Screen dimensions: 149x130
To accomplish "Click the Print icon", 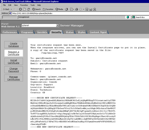I will click(77, 9).
